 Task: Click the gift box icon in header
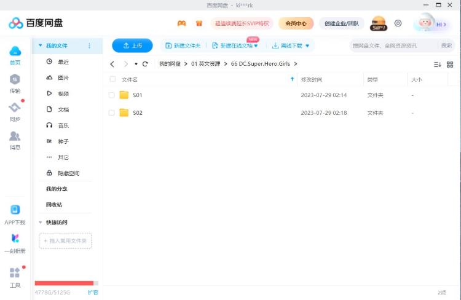(199, 23)
